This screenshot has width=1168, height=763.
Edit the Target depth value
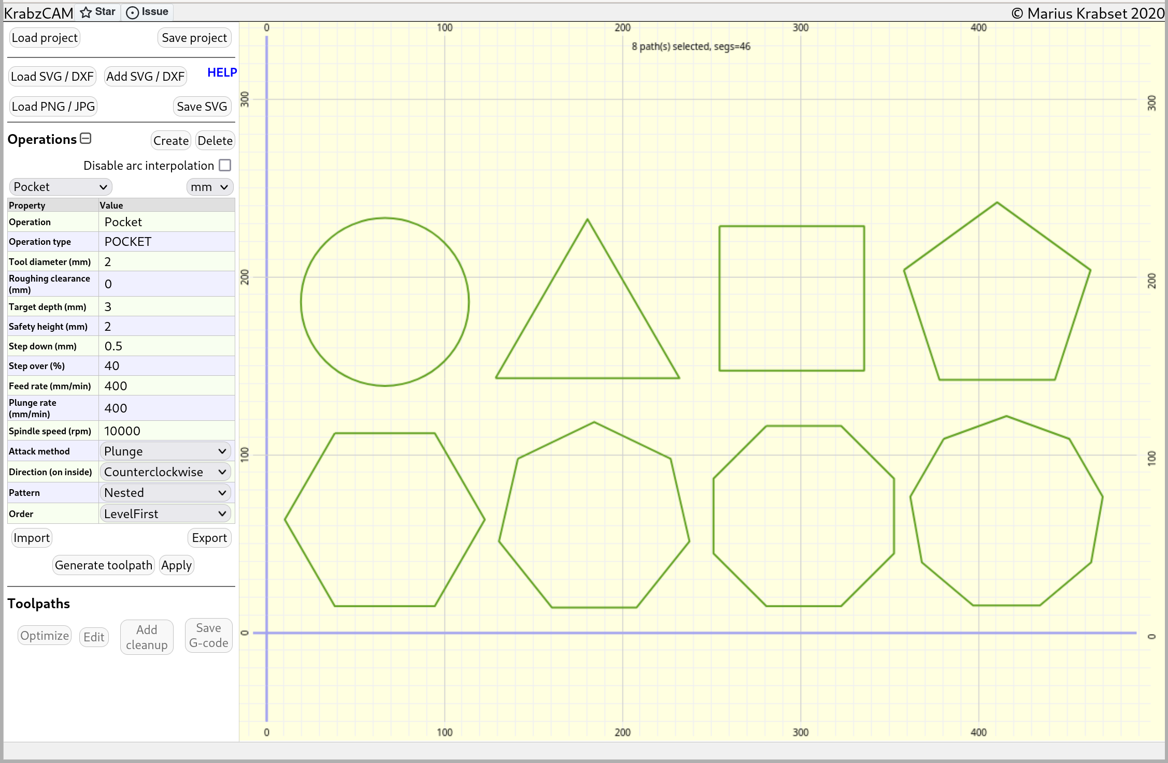point(167,307)
